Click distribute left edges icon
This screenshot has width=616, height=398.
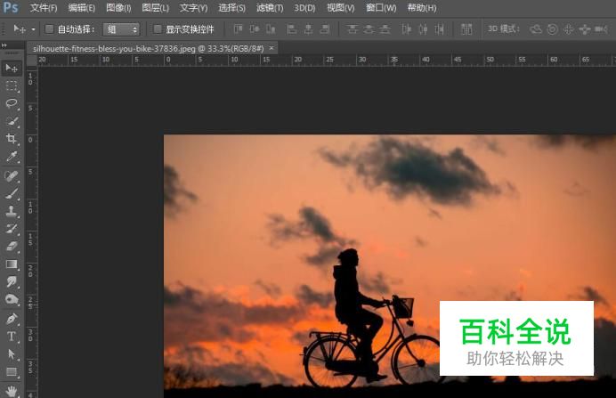pos(407,29)
